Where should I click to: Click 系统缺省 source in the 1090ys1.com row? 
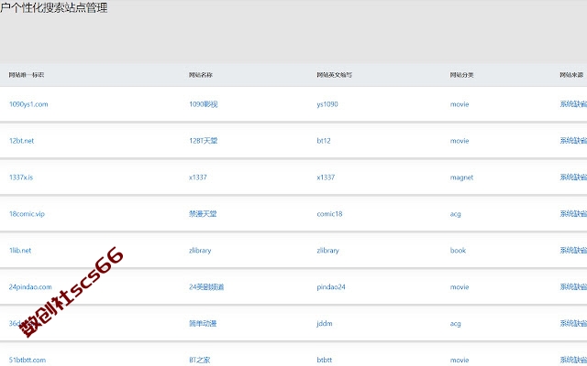coord(573,104)
